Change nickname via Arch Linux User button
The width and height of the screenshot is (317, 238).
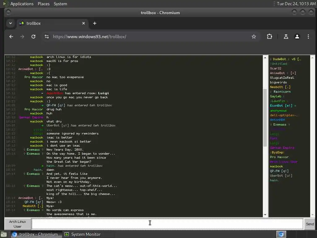pyautogui.click(x=18, y=224)
